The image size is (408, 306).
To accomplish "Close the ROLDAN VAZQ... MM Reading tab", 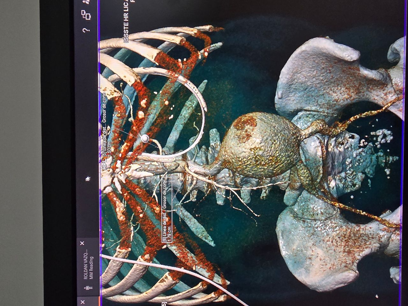I will click(82, 243).
